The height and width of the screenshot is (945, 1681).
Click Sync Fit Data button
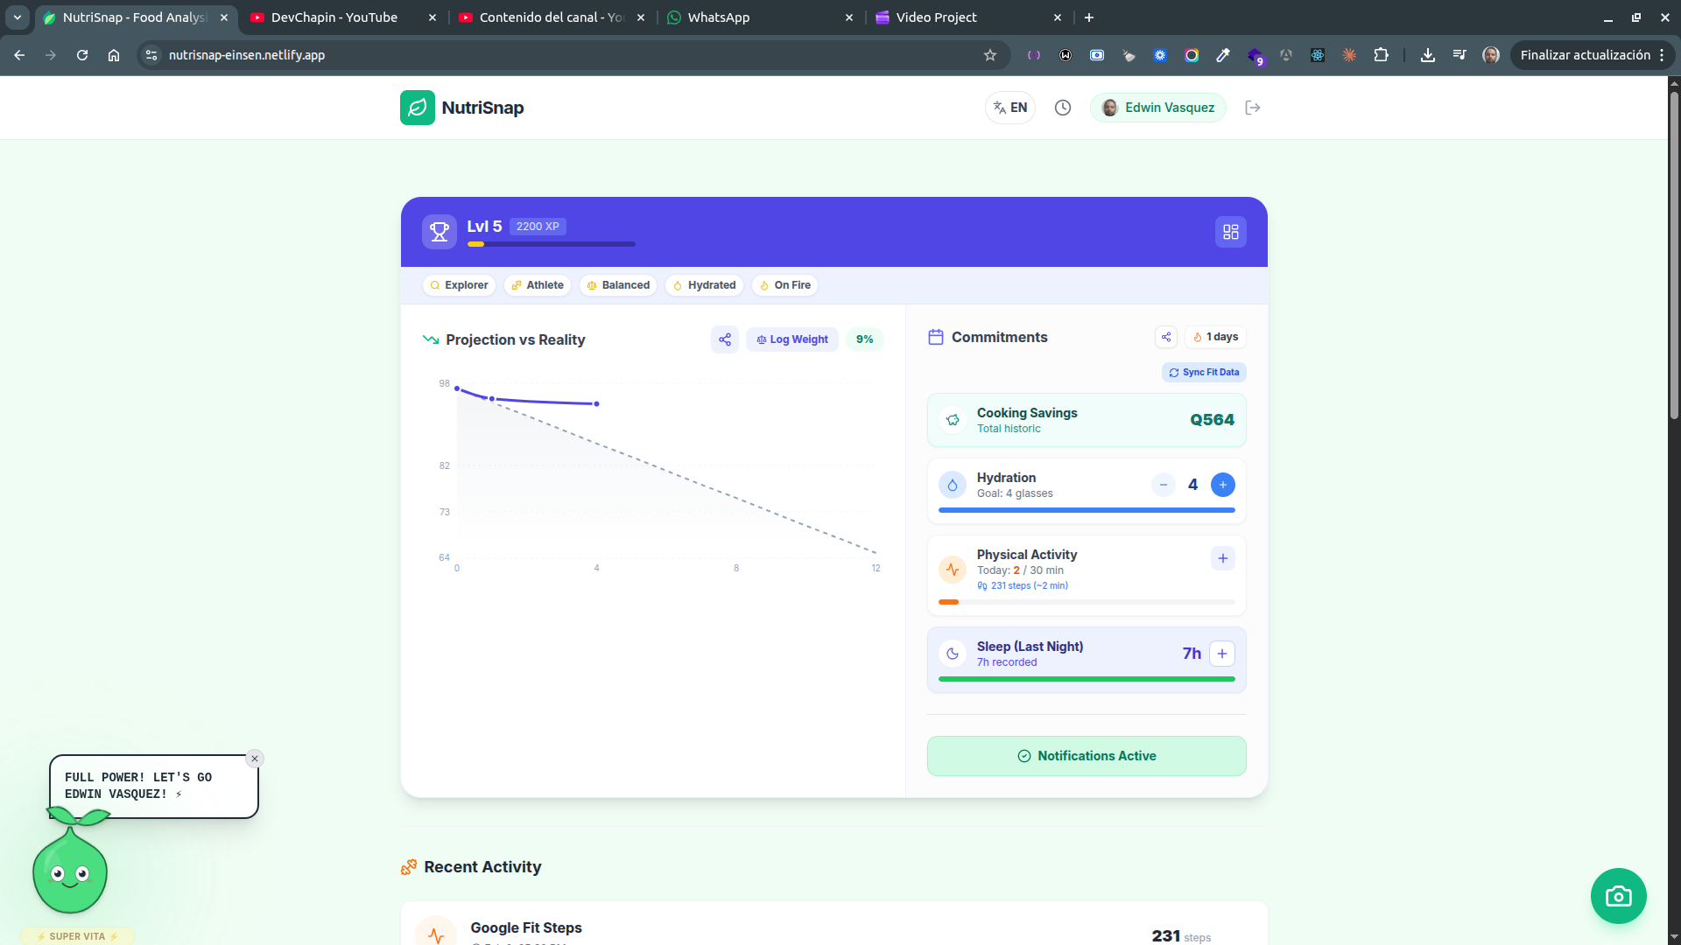click(x=1203, y=373)
